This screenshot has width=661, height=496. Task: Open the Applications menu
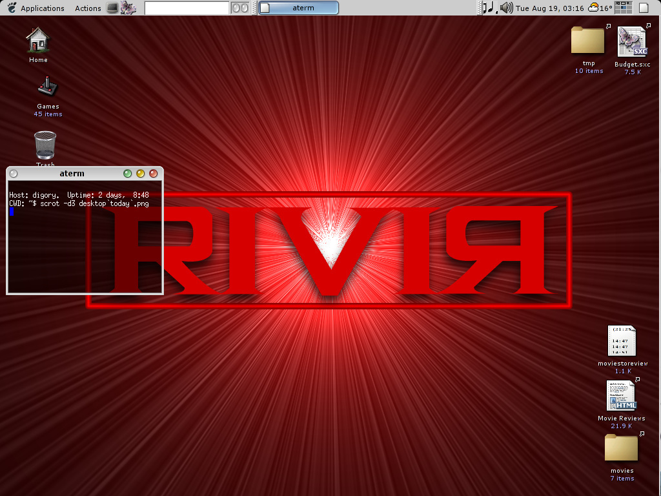[43, 8]
